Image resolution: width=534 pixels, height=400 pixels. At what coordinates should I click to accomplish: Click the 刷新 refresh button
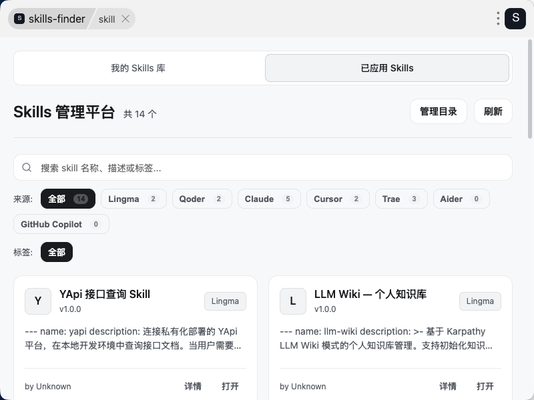pos(493,111)
